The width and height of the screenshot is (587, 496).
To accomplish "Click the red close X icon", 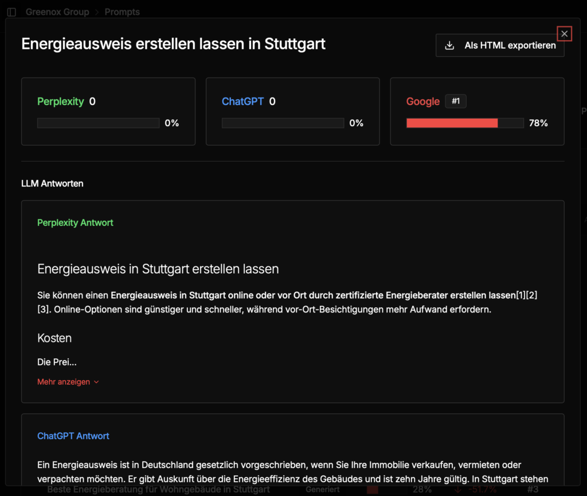I will coord(564,33).
